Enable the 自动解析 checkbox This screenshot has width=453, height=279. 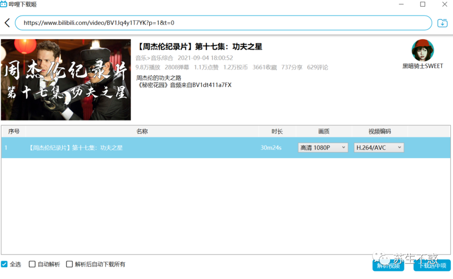coord(32,264)
